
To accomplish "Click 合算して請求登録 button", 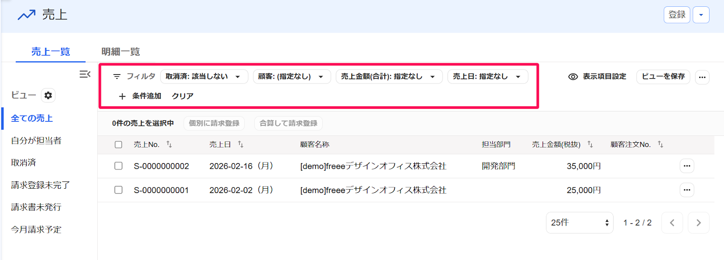I will coord(288,123).
